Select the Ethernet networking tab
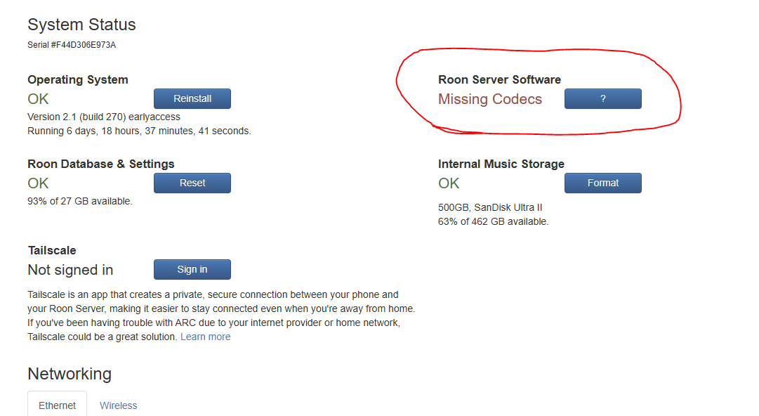This screenshot has width=759, height=416. click(x=57, y=405)
